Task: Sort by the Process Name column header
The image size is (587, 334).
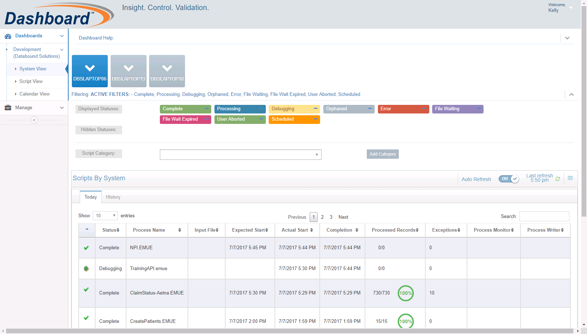Action: click(157, 230)
